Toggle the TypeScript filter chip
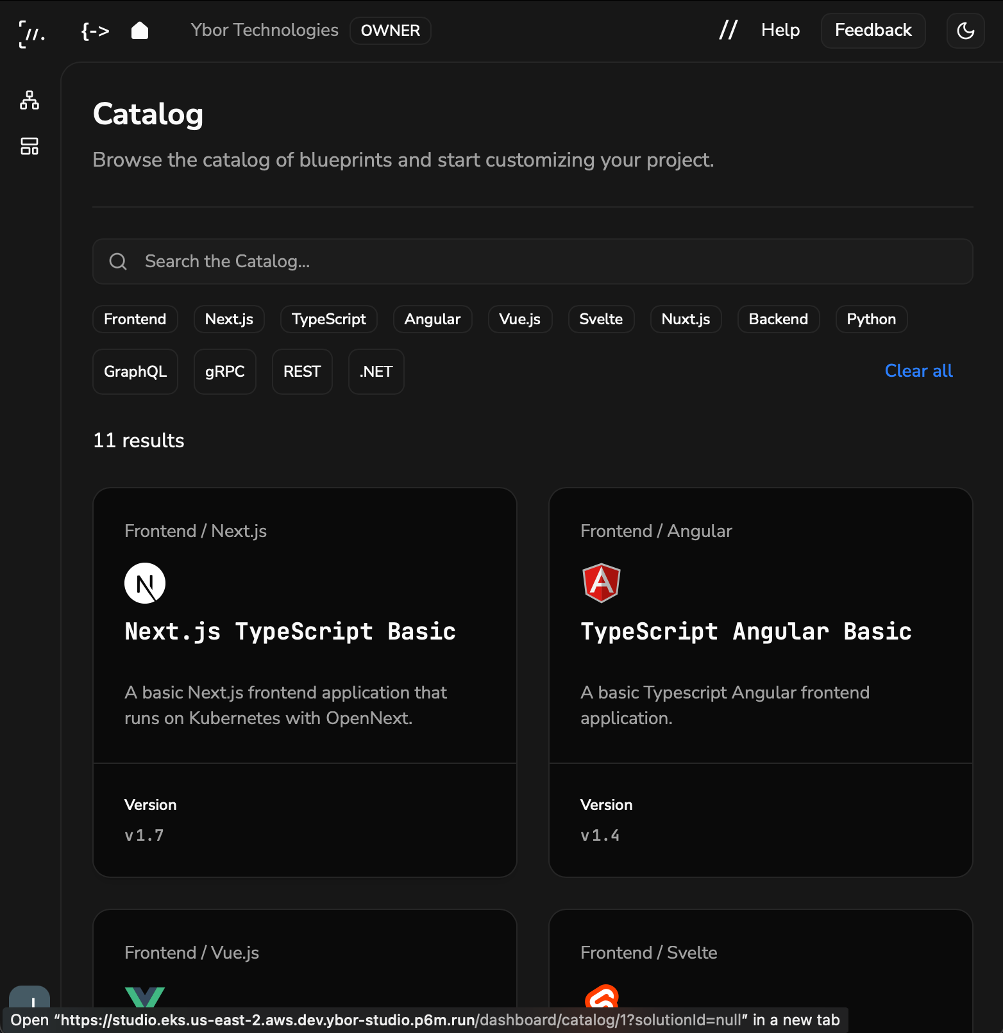This screenshot has height=1033, width=1003. tap(329, 319)
